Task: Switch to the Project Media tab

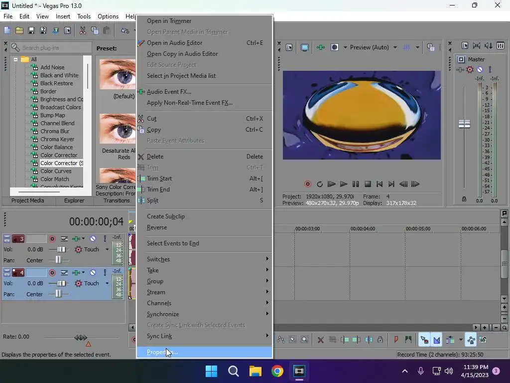Action: 28,200
